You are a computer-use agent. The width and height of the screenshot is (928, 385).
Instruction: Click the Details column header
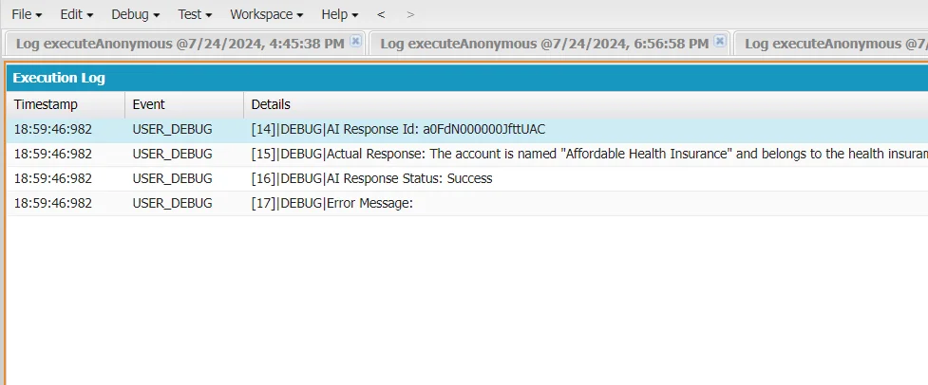tap(271, 104)
